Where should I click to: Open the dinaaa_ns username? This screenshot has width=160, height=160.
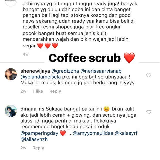tap(32, 109)
